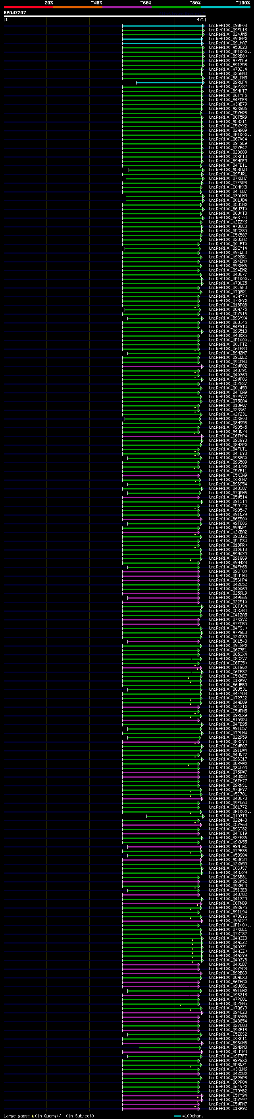
Task: Select the UniRef100_Q96518 label
Action: click(x=227, y=331)
